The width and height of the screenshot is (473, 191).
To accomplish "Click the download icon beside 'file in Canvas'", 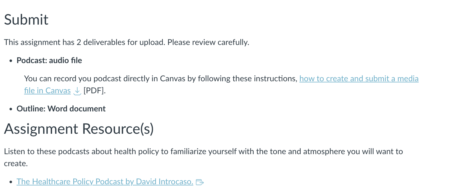I will [77, 91].
